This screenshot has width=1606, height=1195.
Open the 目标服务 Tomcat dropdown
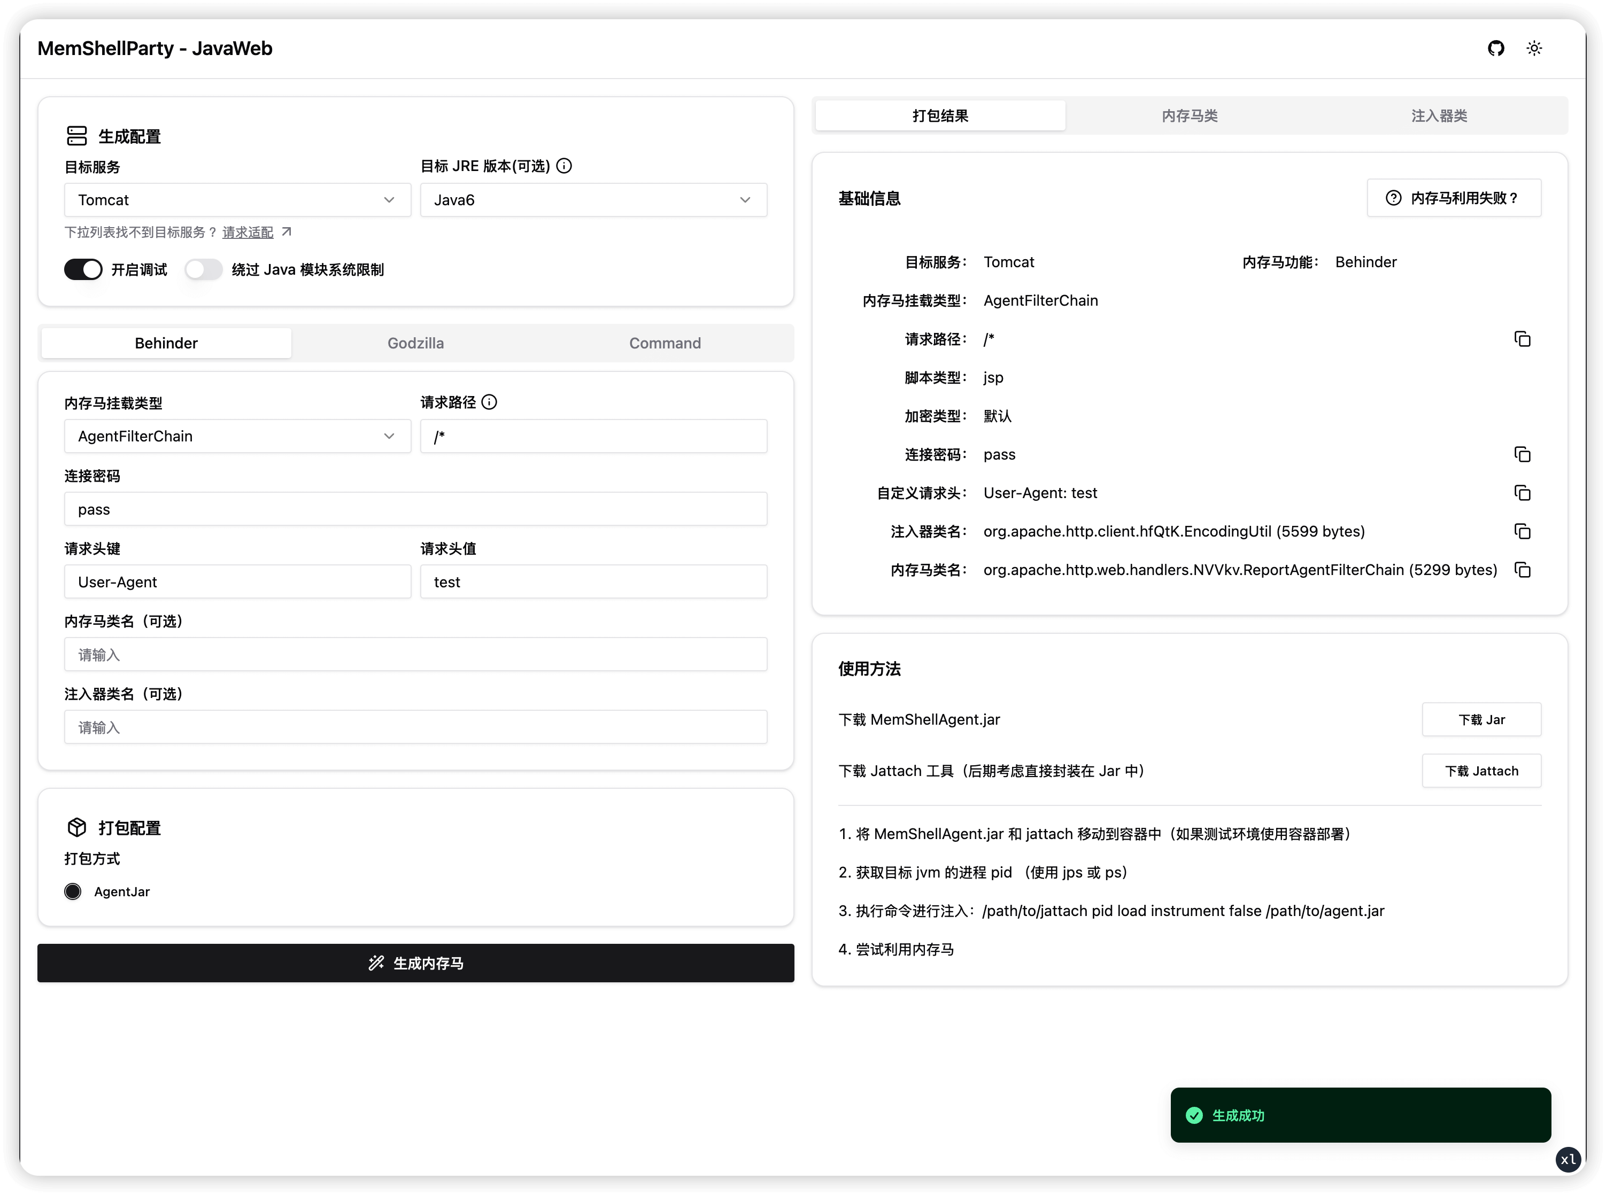click(x=237, y=200)
